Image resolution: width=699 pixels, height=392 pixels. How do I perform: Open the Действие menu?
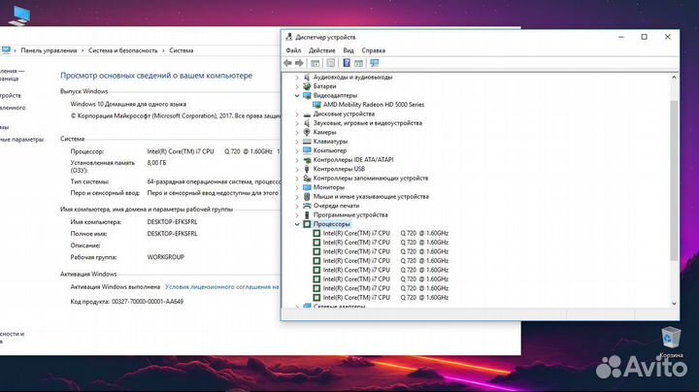(x=322, y=50)
